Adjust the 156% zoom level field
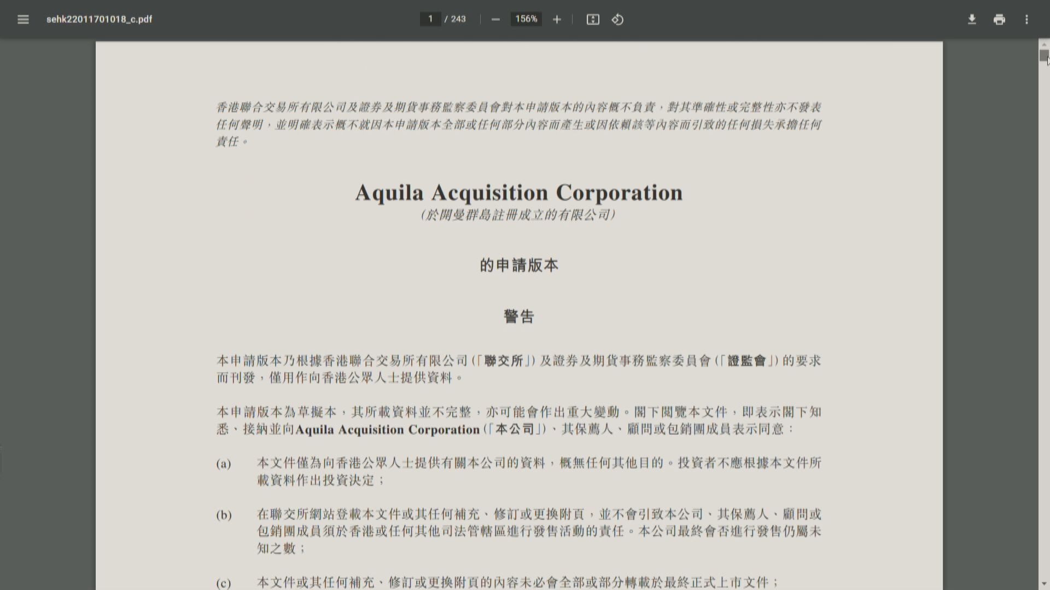Screen dimensions: 1050x590 tap(525, 19)
